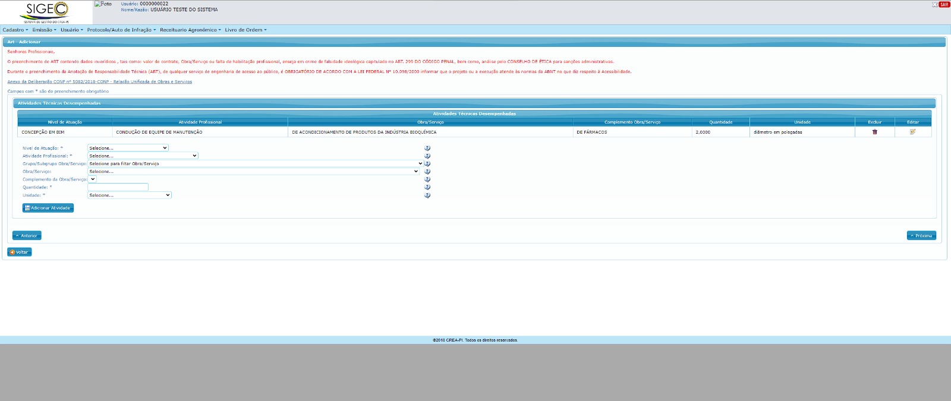The height and width of the screenshot is (401, 951).
Task: Open the Livro de Ordem menu
Action: pyautogui.click(x=245, y=30)
